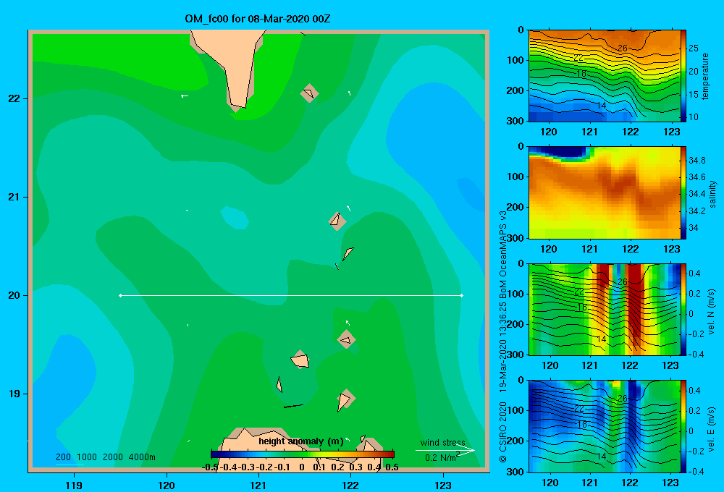Click the vertical 'salinity' colorbar label
The width and height of the screenshot is (724, 492).
point(712,194)
